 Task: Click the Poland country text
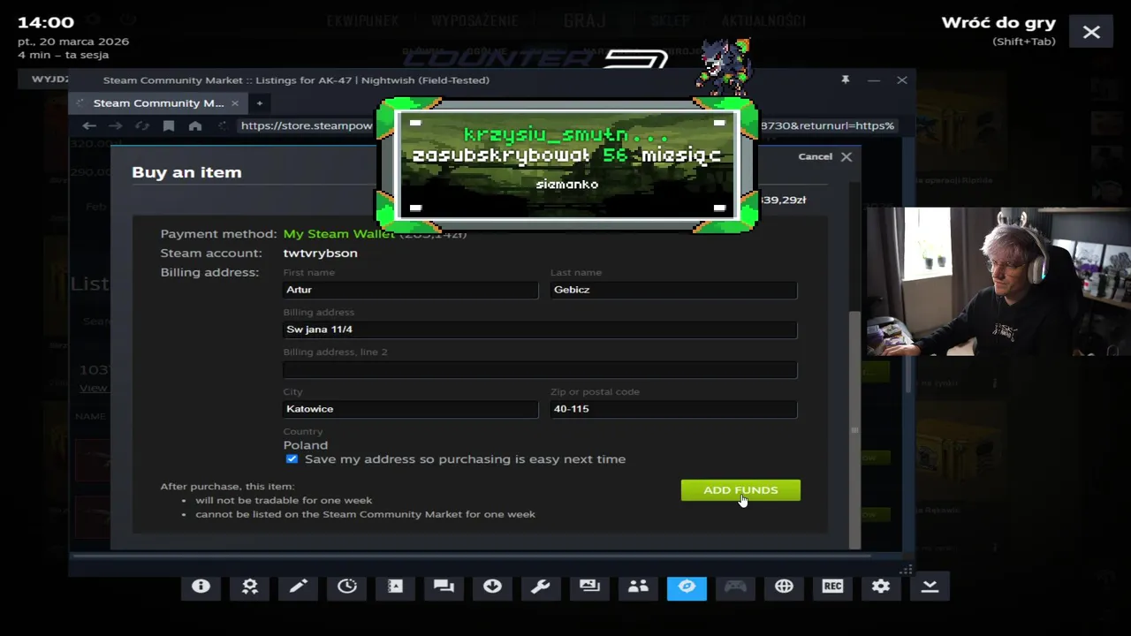(x=306, y=445)
